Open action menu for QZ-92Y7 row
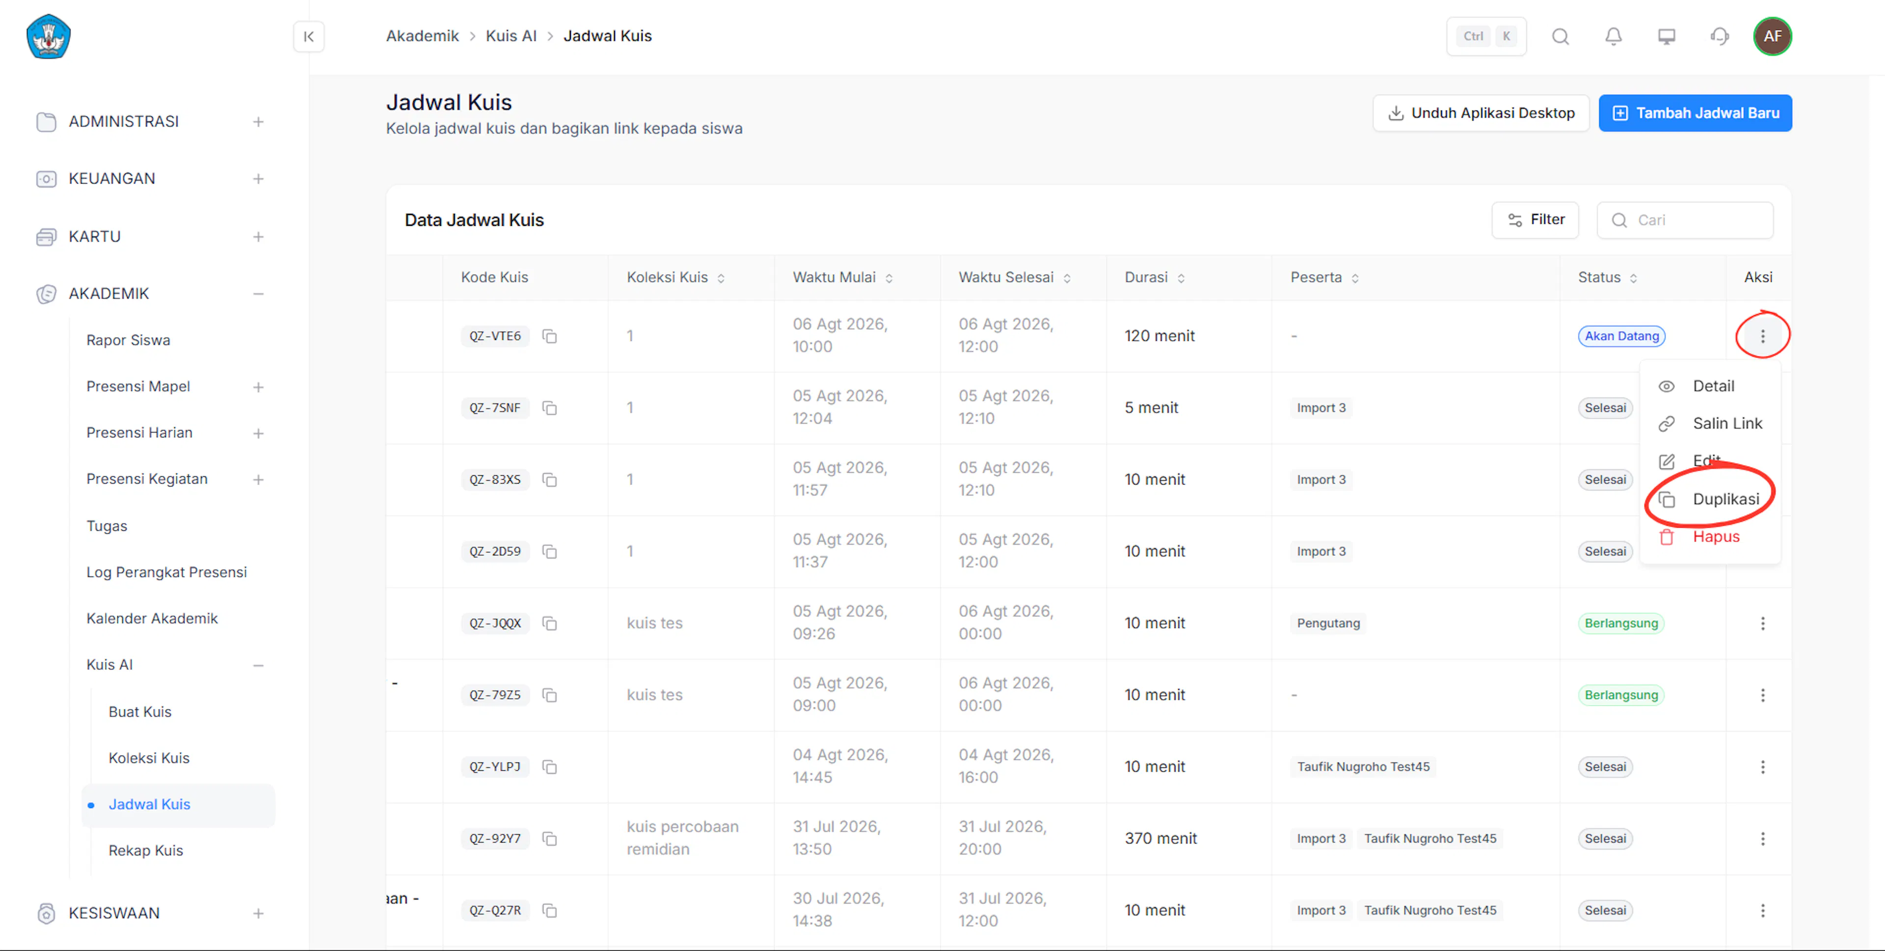The height and width of the screenshot is (951, 1885). 1763,838
